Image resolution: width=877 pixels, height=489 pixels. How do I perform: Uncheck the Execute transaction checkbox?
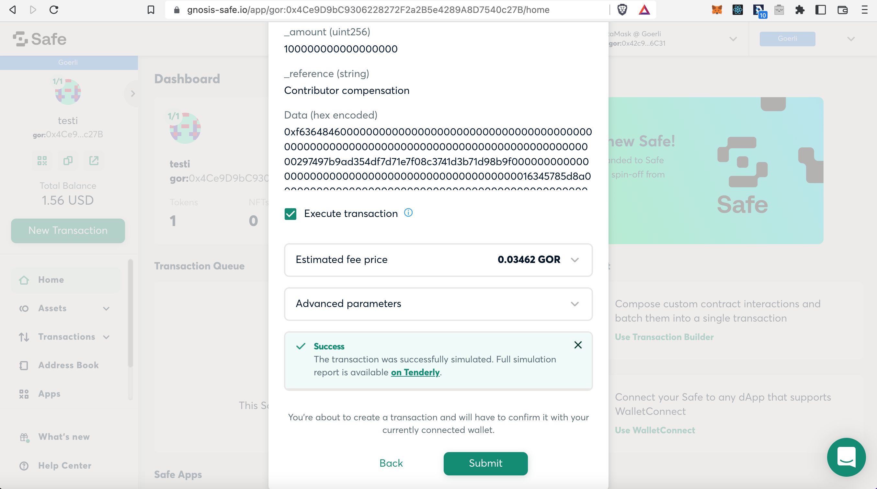290,214
